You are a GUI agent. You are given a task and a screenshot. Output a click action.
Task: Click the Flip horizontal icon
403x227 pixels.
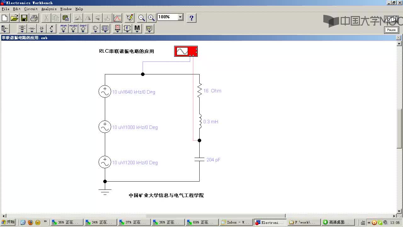point(88,18)
